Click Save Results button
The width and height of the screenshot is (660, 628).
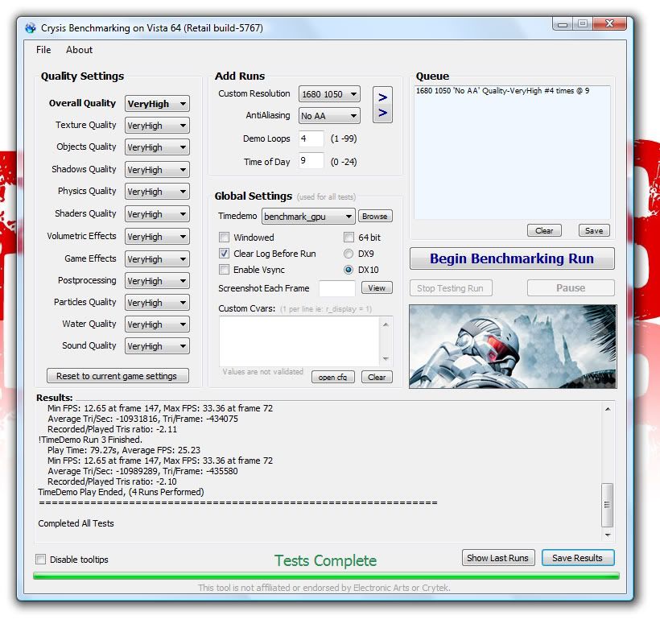tap(578, 558)
